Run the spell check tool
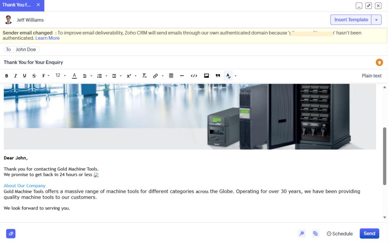The image size is (388, 243). click(228, 76)
